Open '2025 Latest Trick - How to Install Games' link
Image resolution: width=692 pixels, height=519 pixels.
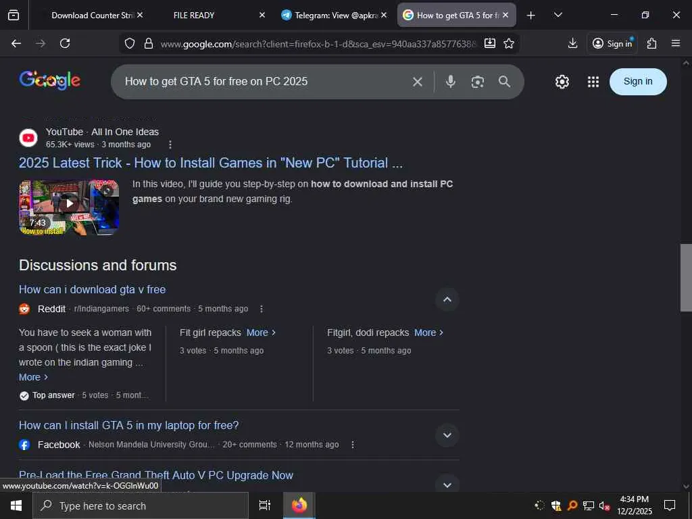point(211,163)
